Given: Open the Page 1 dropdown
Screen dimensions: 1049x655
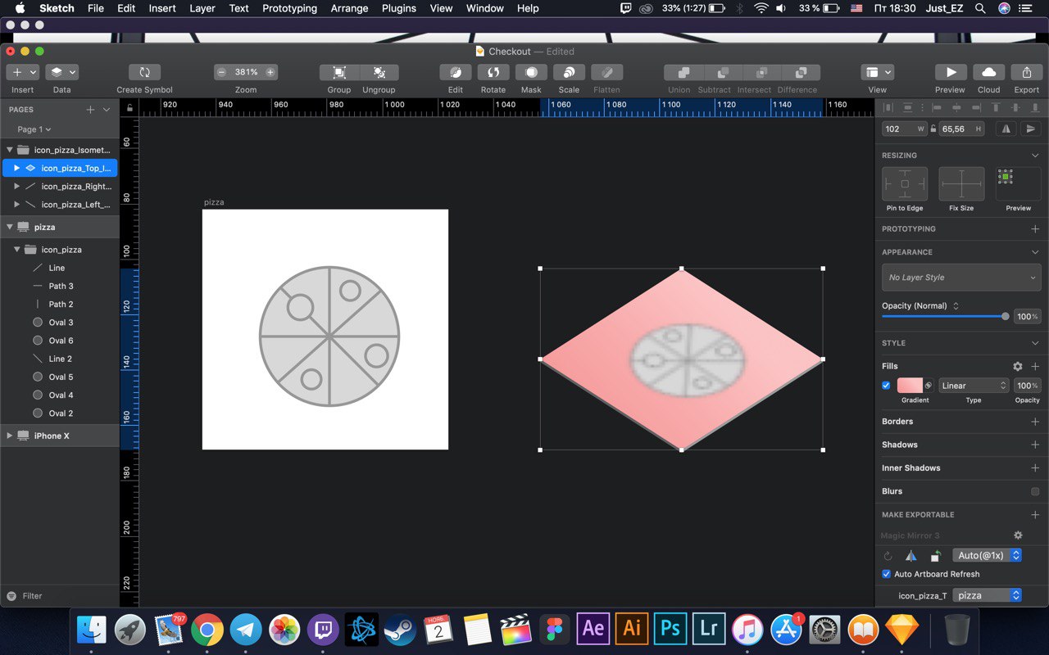Looking at the screenshot, I should (x=34, y=129).
